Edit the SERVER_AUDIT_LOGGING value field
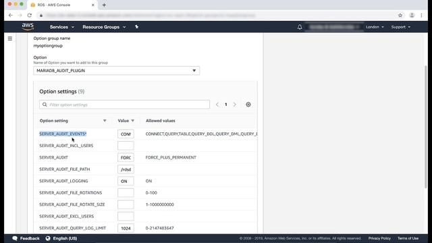 tap(126, 181)
